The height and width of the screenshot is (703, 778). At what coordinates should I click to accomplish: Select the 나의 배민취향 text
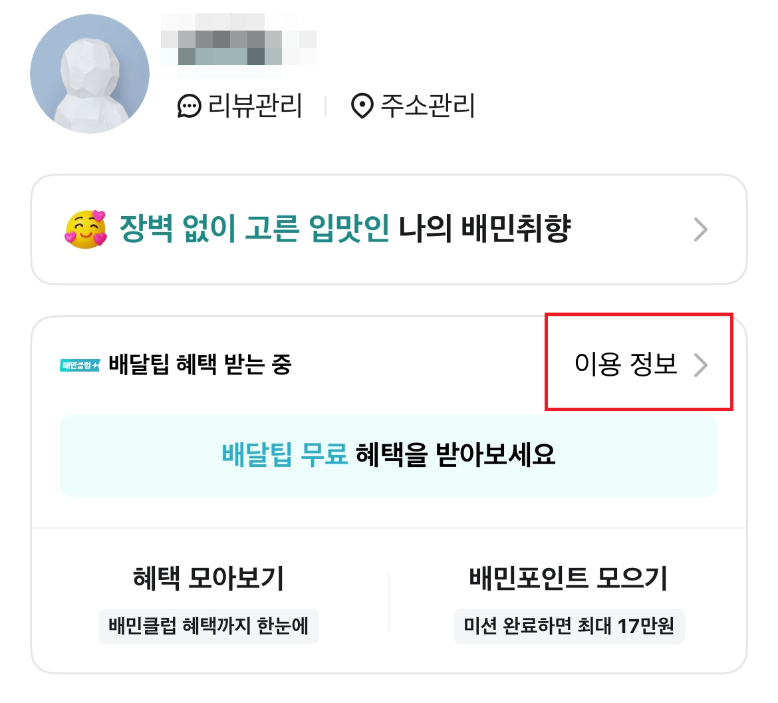pyautogui.click(x=485, y=229)
